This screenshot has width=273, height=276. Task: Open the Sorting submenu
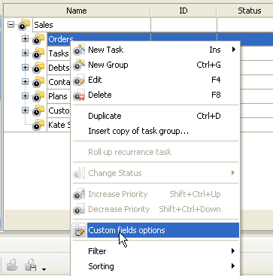[x=156, y=266]
